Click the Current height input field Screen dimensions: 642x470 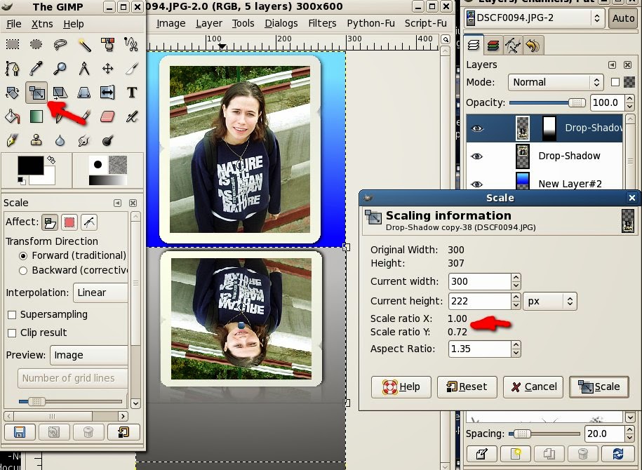[x=480, y=302]
